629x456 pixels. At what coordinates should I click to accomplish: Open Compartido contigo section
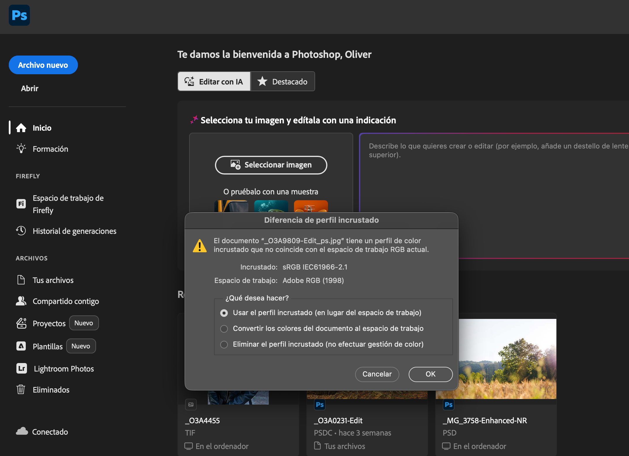[x=66, y=301]
